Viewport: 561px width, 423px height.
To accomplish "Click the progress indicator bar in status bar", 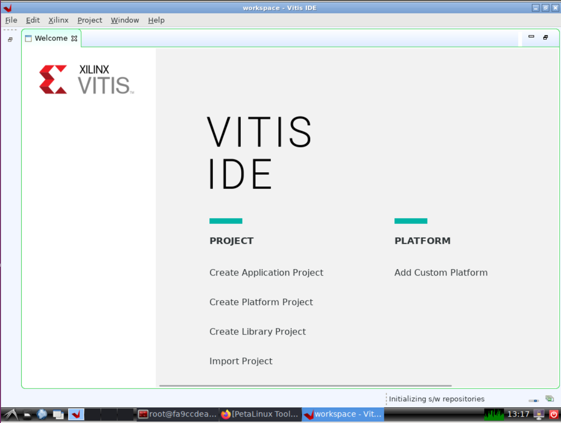I will coord(534,400).
